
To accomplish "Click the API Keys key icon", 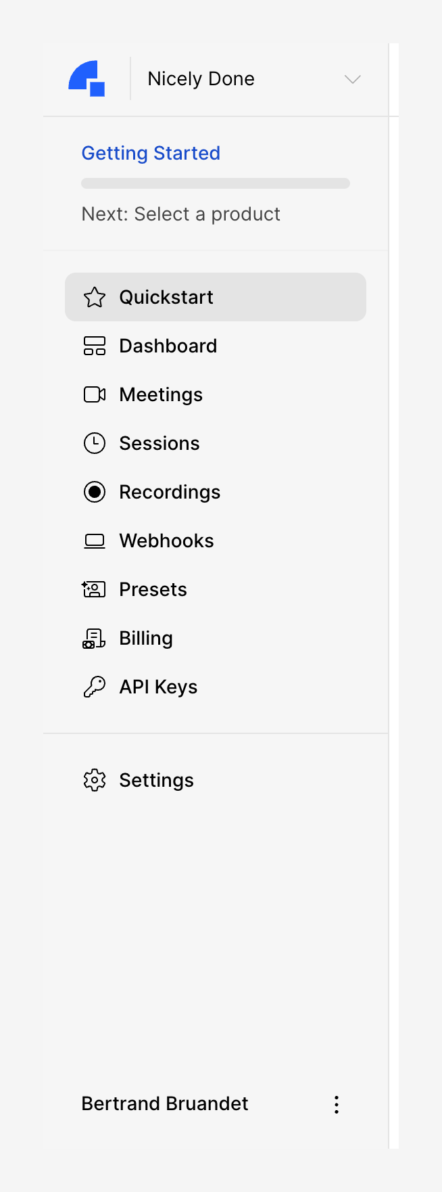I will [x=95, y=687].
